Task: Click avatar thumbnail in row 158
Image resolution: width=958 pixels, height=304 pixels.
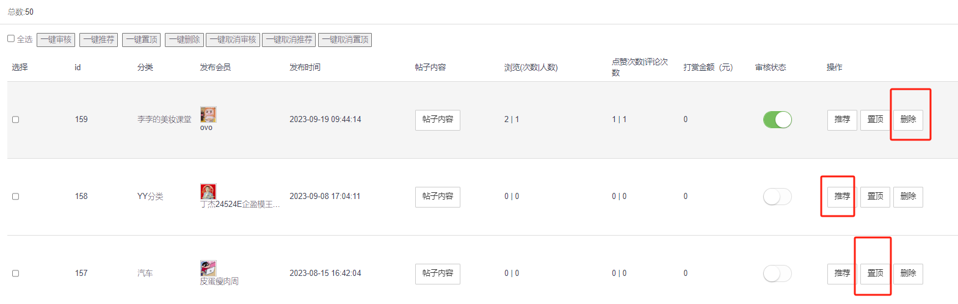Action: [x=208, y=191]
